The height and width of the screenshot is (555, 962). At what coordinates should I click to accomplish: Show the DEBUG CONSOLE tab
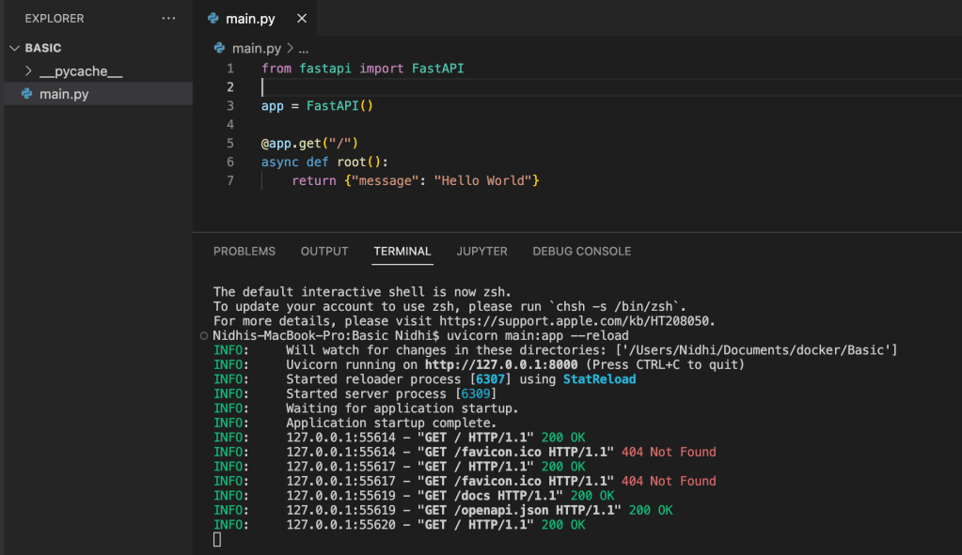[x=581, y=252]
